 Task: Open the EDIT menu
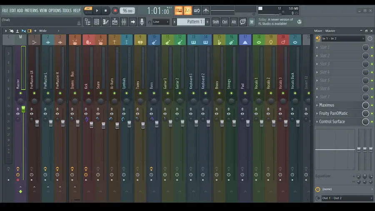tap(12, 10)
